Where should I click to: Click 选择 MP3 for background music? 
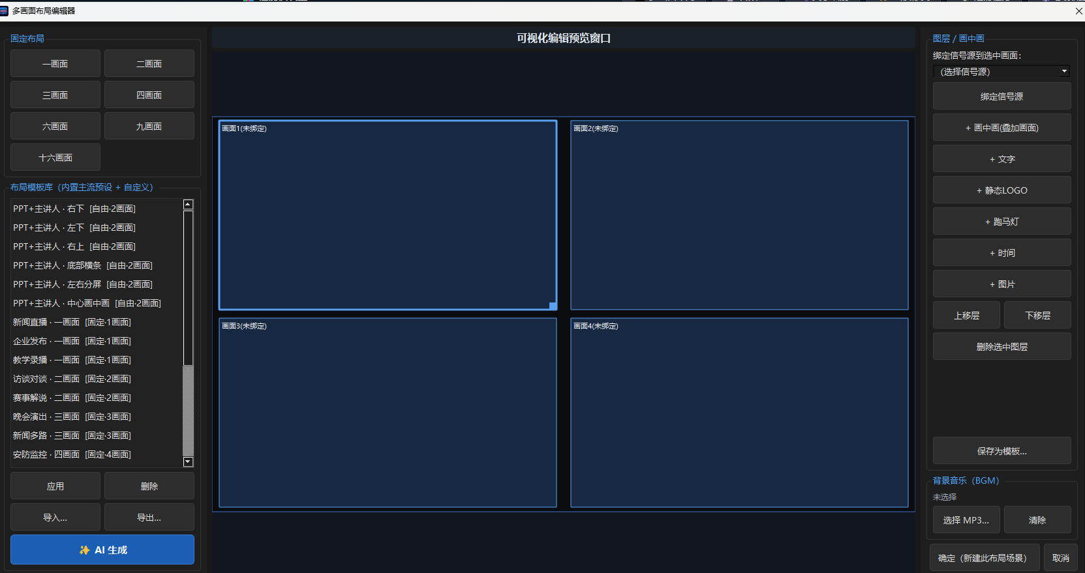[966, 520]
